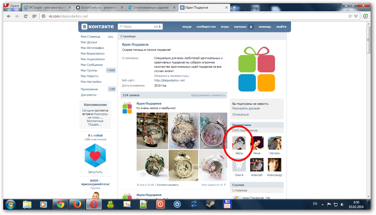
Task: Bookmark the page with the heart icon
Action: tap(356, 16)
